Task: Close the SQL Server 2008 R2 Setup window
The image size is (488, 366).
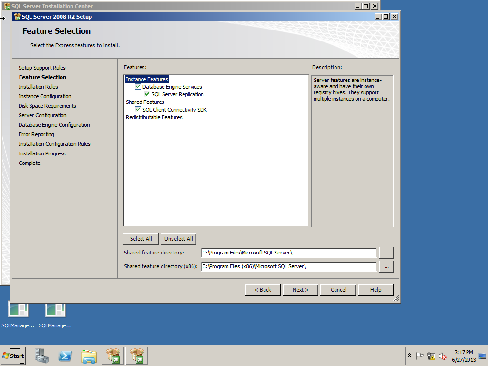Action: point(394,17)
